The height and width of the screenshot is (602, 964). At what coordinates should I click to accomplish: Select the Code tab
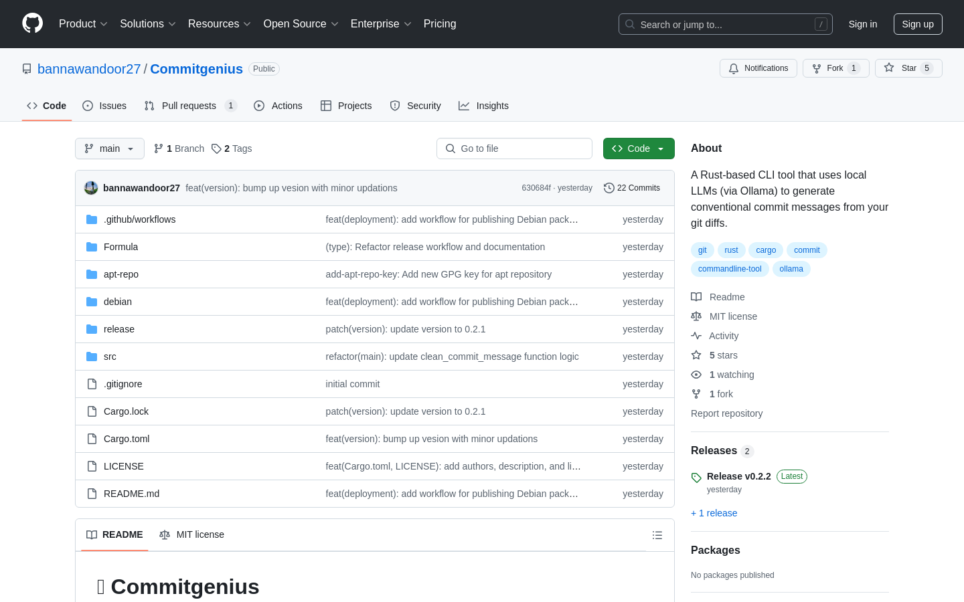click(47, 106)
